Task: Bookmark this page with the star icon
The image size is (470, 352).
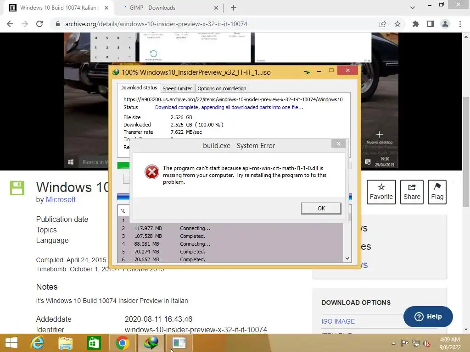Action: click(397, 24)
